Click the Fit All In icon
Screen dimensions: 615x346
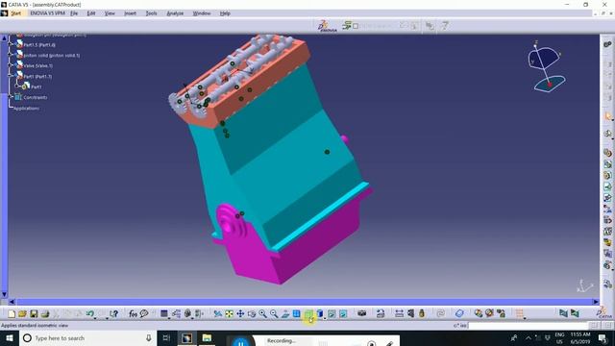(229, 314)
